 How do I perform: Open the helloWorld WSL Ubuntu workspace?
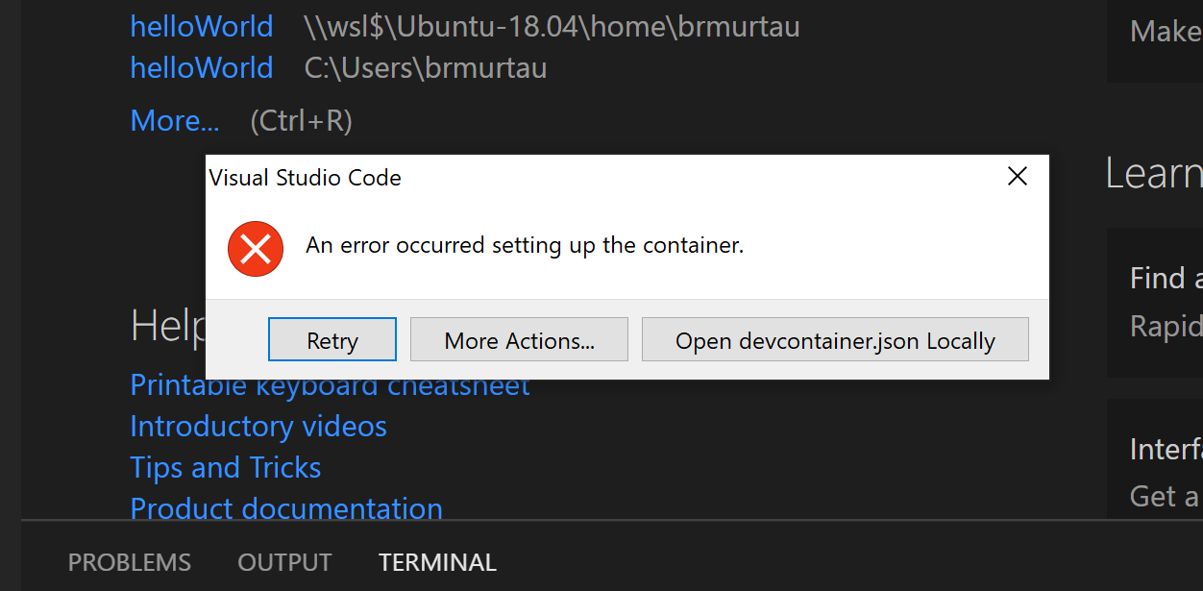point(201,26)
